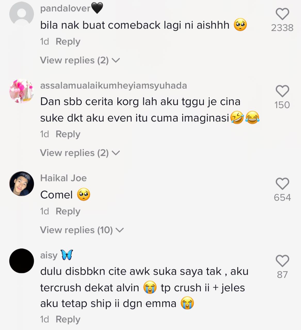This screenshot has width=301, height=330.
Task: Tap the heart next to aisy's comment
Action: point(282,261)
